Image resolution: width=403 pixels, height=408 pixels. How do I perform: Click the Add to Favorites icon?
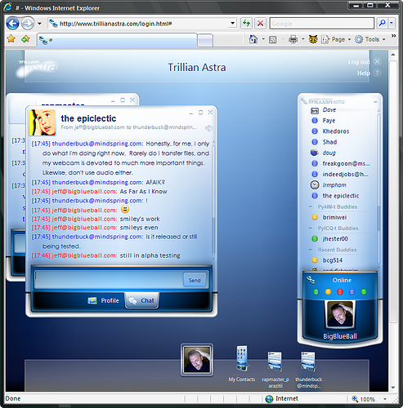[x=25, y=39]
